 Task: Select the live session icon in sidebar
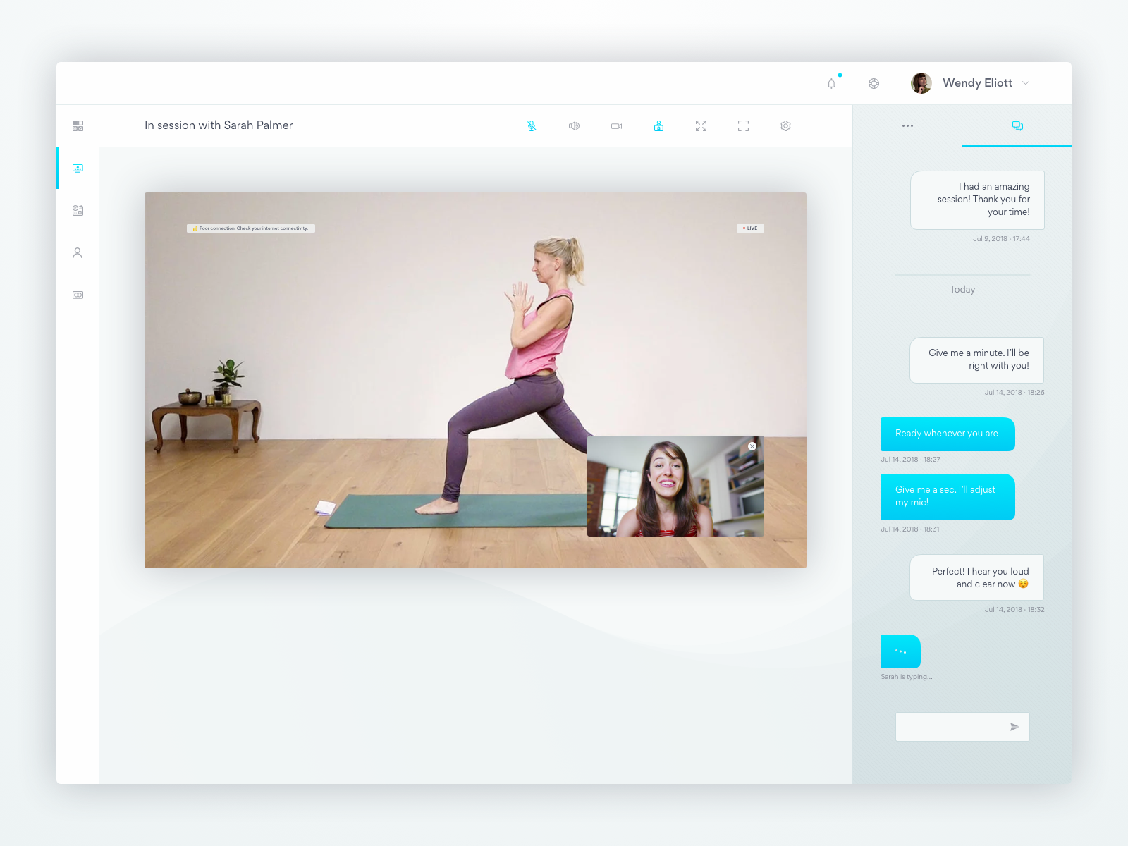[78, 168]
